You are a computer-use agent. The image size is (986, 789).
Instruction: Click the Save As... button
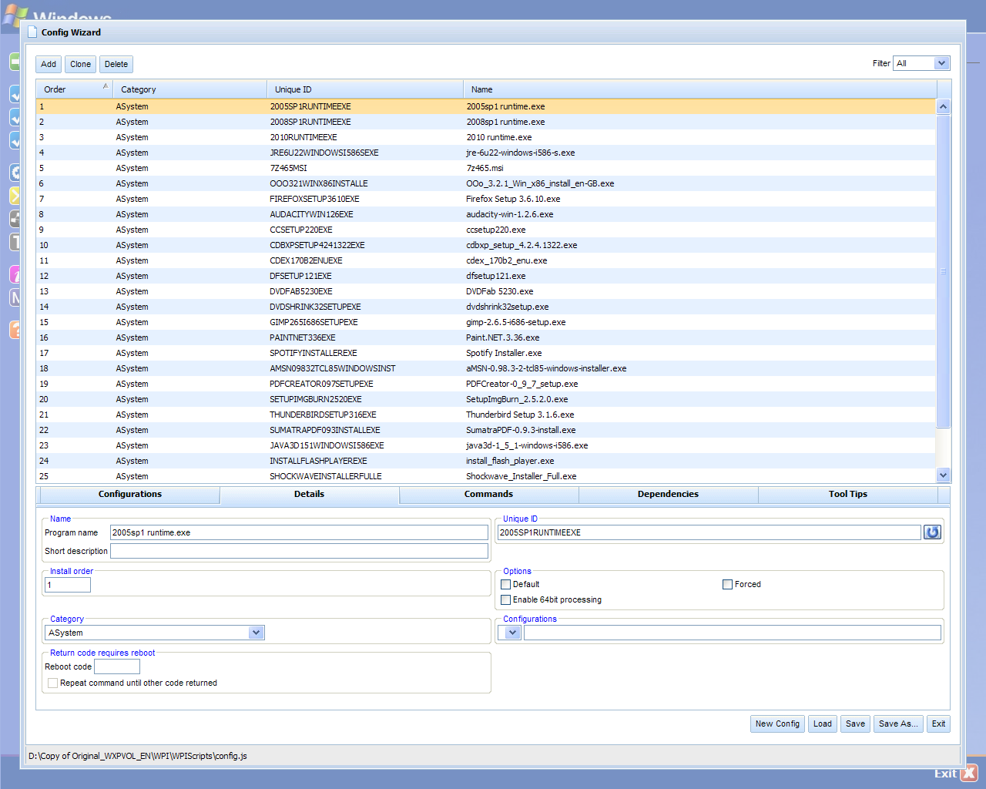898,724
